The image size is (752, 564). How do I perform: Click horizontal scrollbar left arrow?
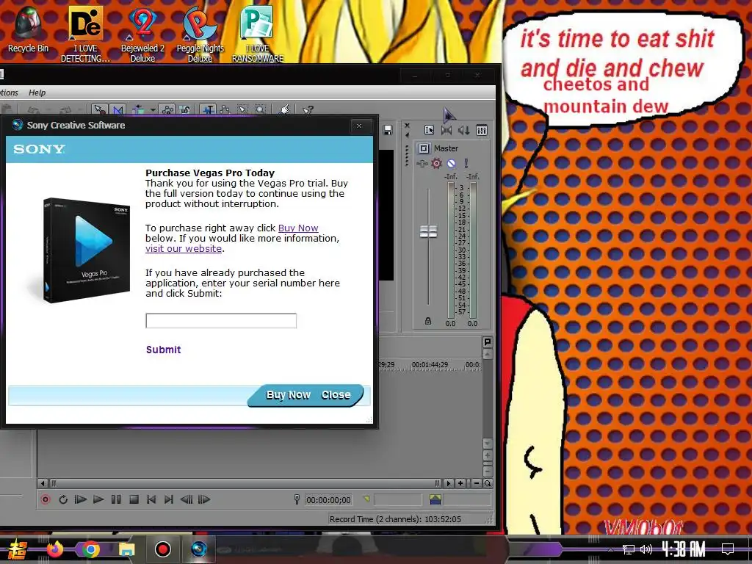pyautogui.click(x=43, y=483)
